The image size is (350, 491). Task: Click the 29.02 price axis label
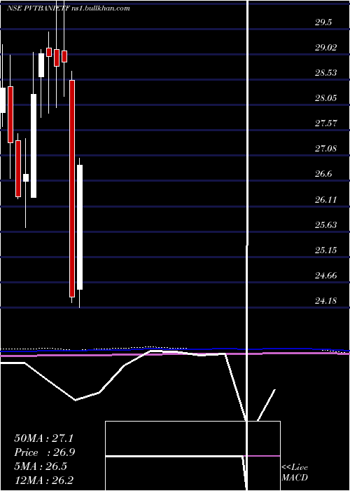pyautogui.click(x=325, y=48)
